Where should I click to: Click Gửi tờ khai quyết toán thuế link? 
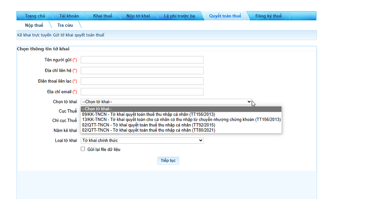coord(78,35)
